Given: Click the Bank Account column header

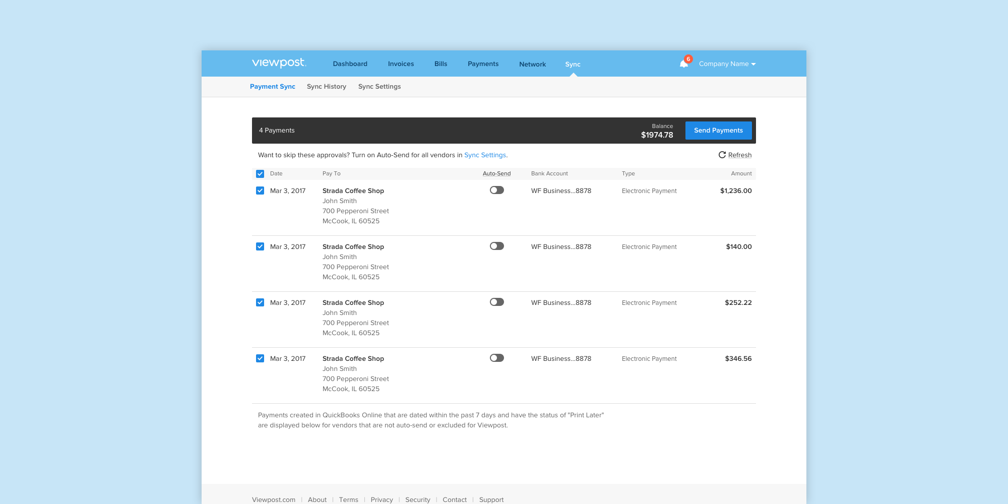Looking at the screenshot, I should point(549,174).
